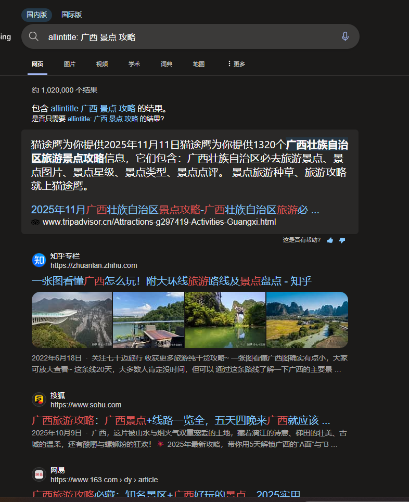Click the search magnifier icon
The image size is (409, 502).
tap(34, 36)
